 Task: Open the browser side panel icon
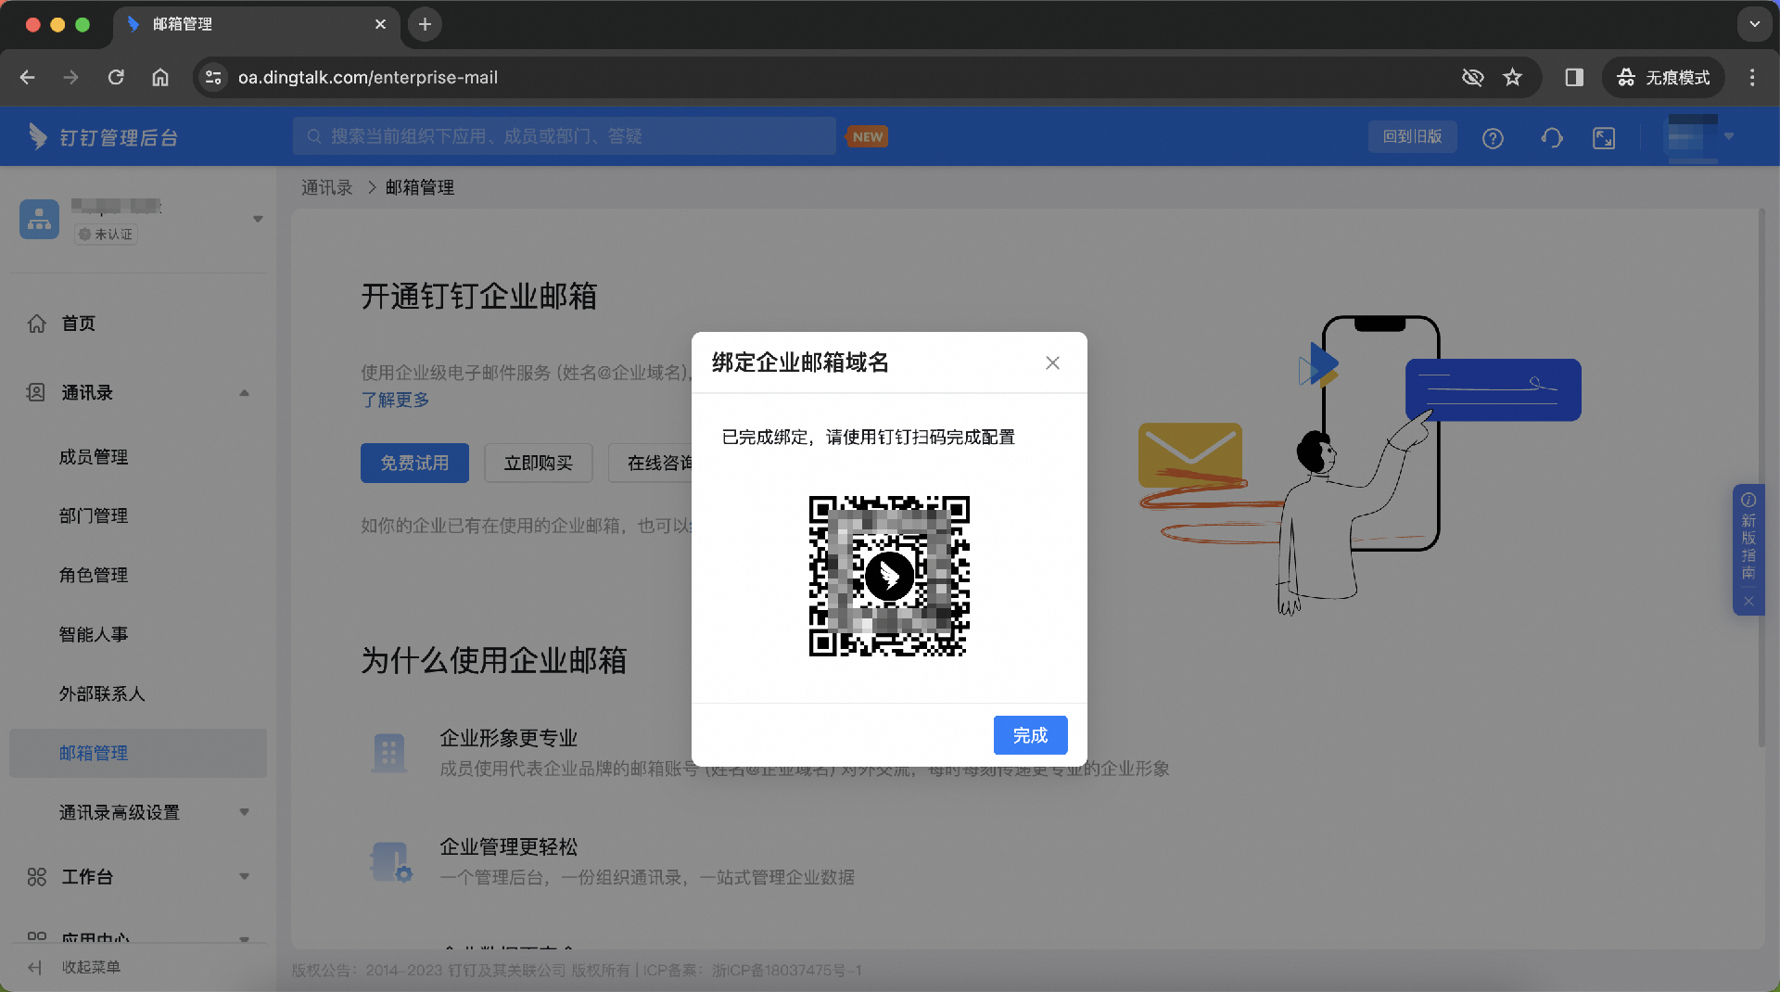[x=1574, y=77]
